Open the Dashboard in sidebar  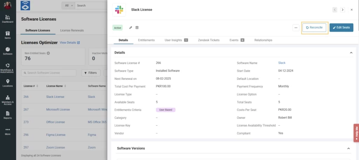pyautogui.click(x=8, y=19)
